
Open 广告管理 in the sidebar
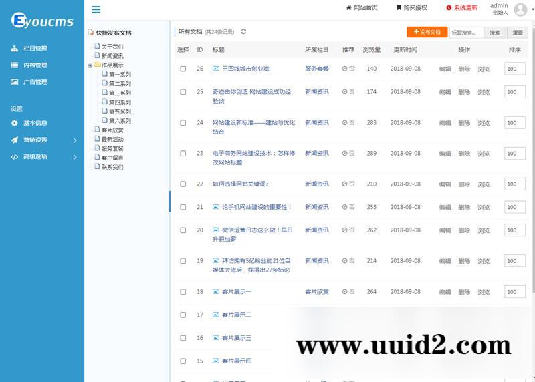pyautogui.click(x=35, y=81)
